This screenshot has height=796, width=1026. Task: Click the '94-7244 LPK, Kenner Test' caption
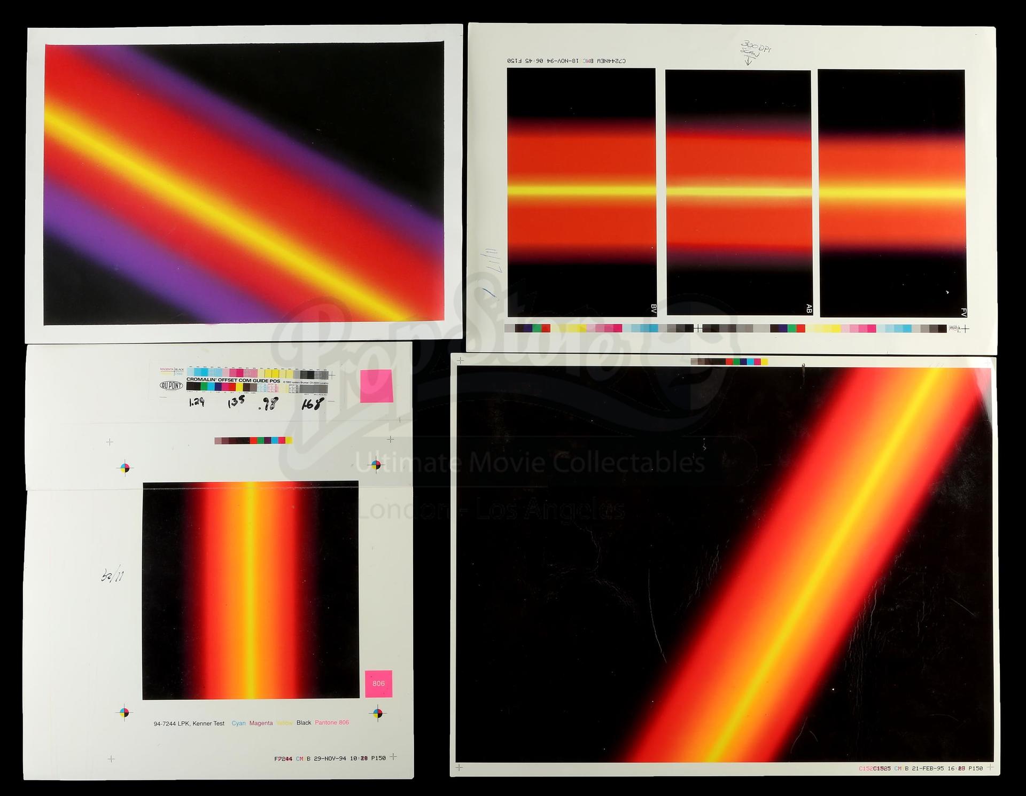189,723
